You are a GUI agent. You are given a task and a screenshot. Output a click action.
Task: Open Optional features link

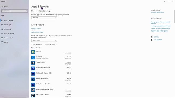[36, 29]
